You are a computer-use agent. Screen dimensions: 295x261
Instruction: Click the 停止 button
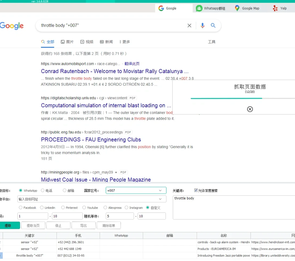coord(58,225)
